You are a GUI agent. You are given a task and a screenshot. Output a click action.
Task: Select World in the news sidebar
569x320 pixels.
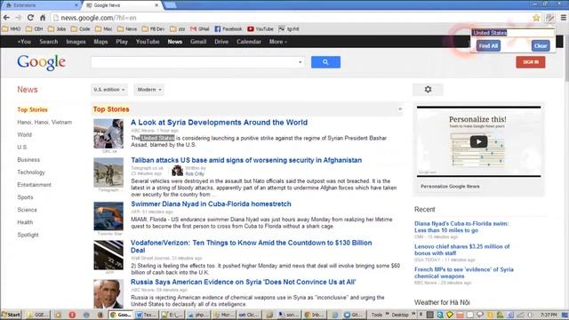point(24,134)
